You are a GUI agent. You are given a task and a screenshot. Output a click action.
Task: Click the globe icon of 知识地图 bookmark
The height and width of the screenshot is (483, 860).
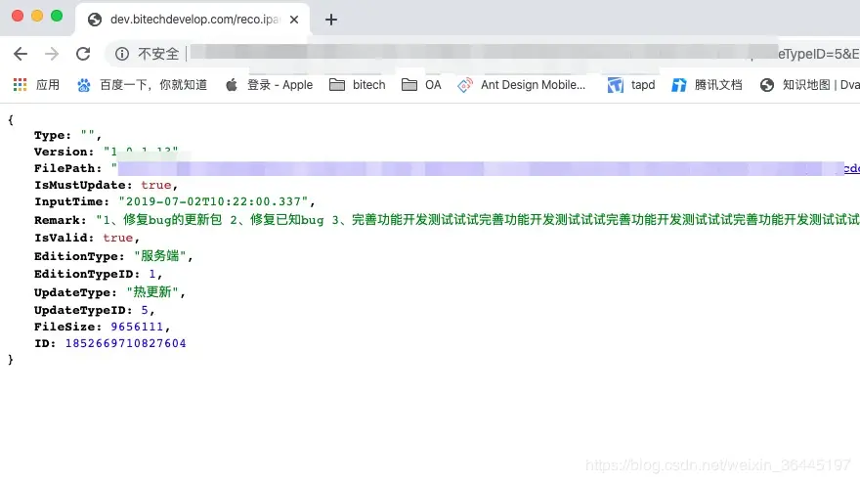[x=767, y=85]
